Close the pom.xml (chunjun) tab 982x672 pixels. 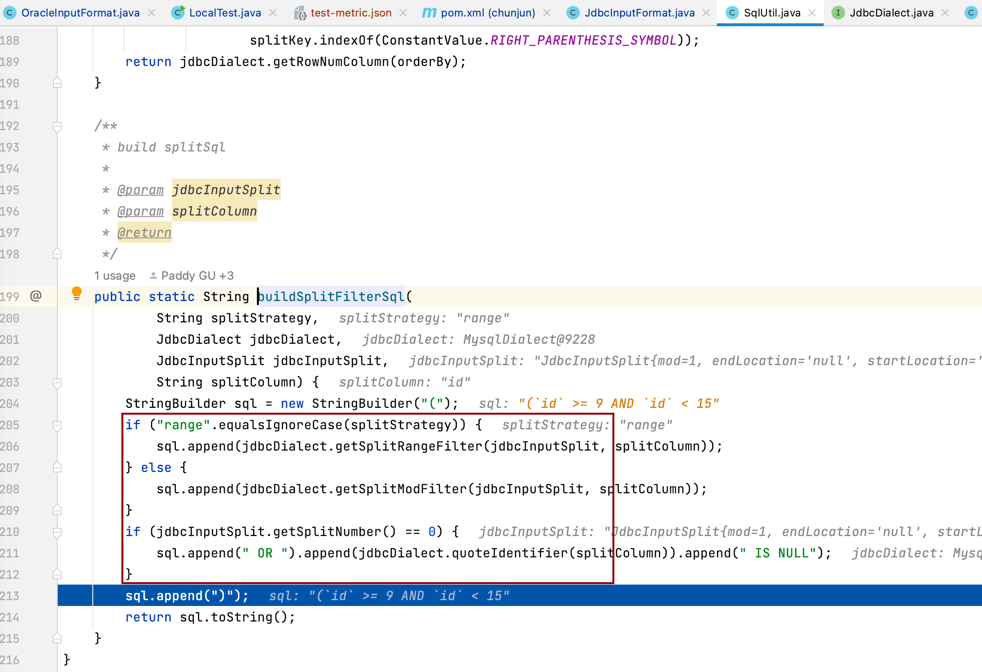tap(547, 13)
